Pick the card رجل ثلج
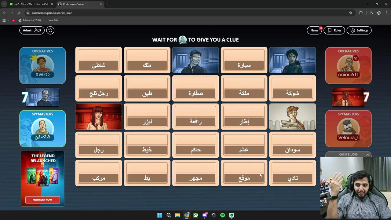The height and width of the screenshot is (220, 391). tap(99, 88)
